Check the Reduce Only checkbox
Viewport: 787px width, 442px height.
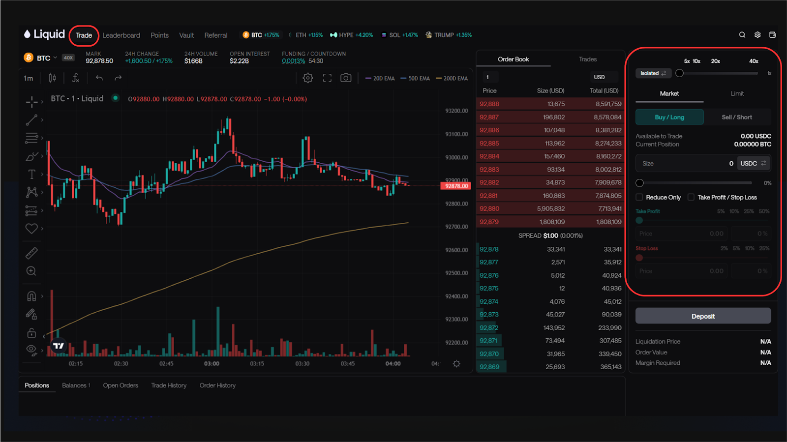[x=639, y=197]
